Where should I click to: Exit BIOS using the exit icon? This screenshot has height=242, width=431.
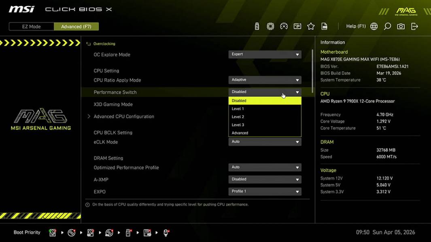tap(414, 26)
